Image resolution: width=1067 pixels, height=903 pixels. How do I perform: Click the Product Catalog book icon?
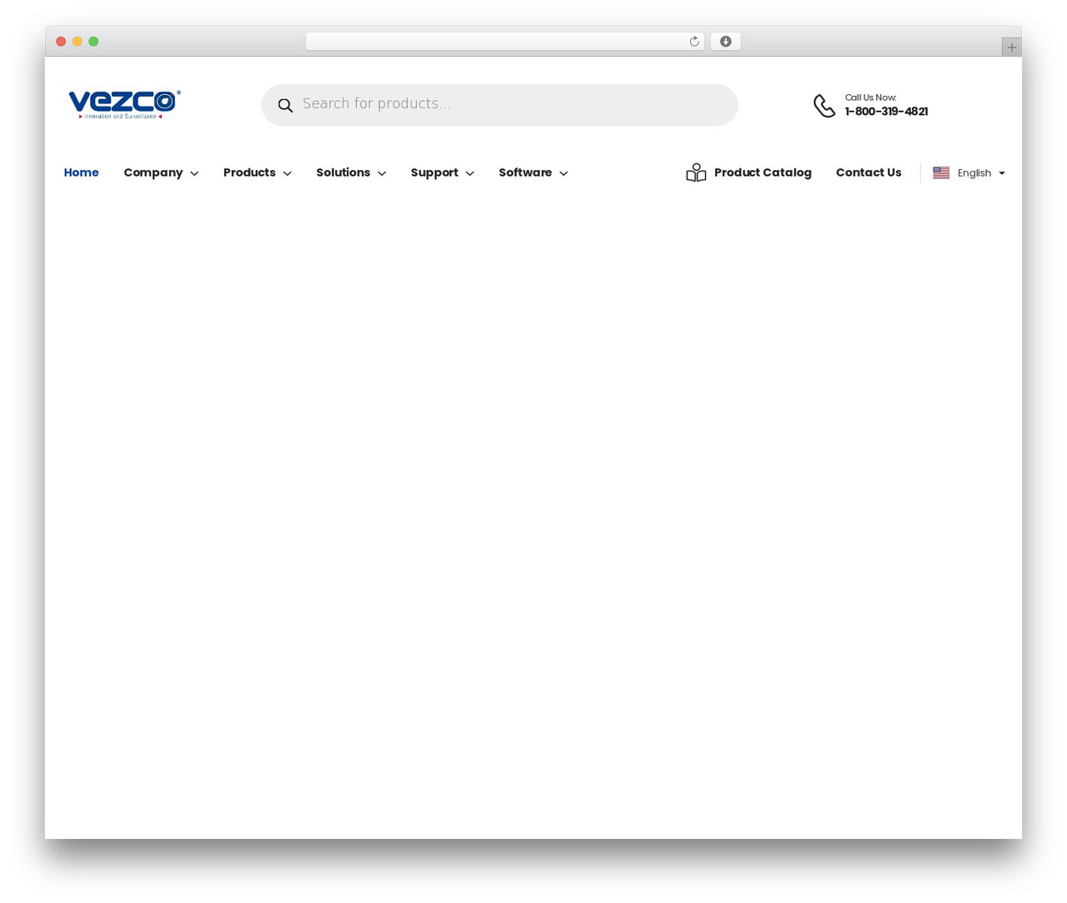point(696,172)
